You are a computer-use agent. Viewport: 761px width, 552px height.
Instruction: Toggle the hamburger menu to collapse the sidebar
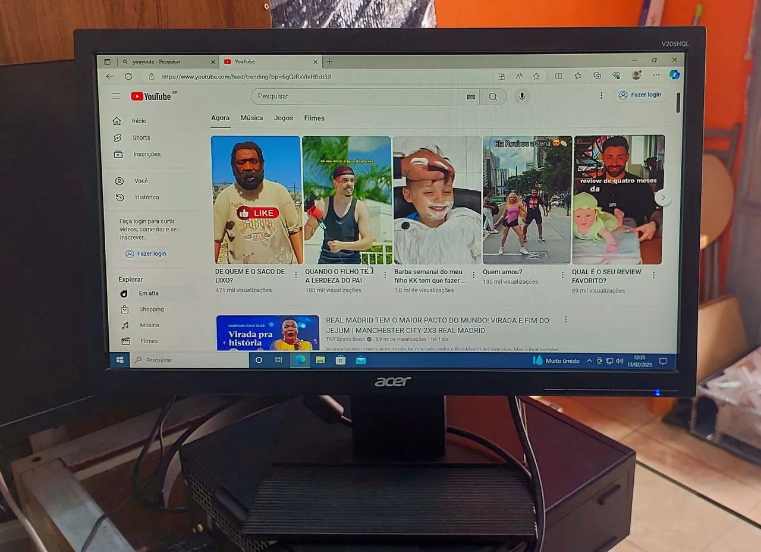115,96
